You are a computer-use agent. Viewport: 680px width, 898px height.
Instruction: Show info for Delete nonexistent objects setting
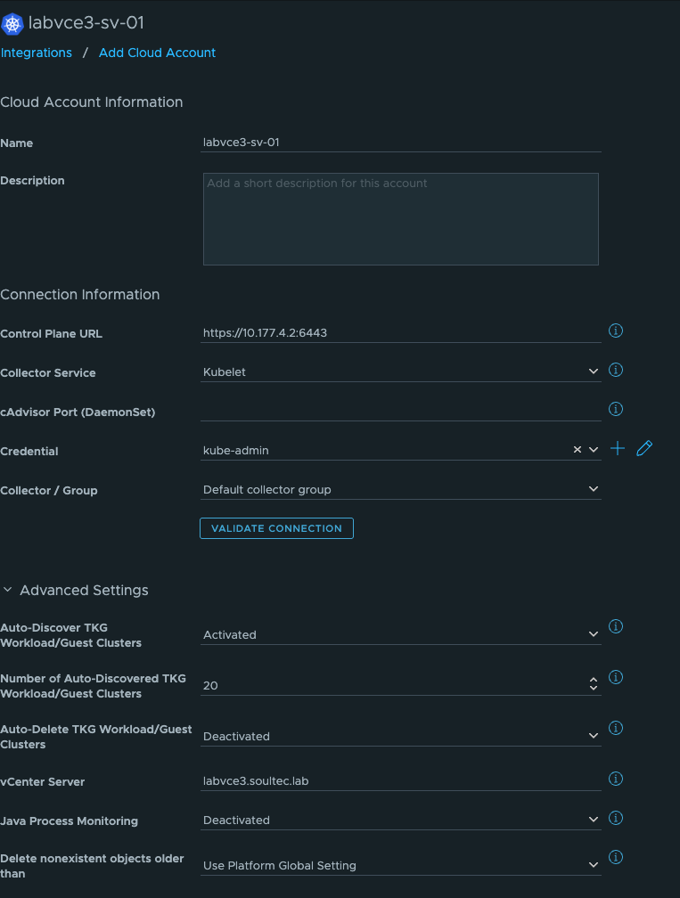tap(616, 857)
